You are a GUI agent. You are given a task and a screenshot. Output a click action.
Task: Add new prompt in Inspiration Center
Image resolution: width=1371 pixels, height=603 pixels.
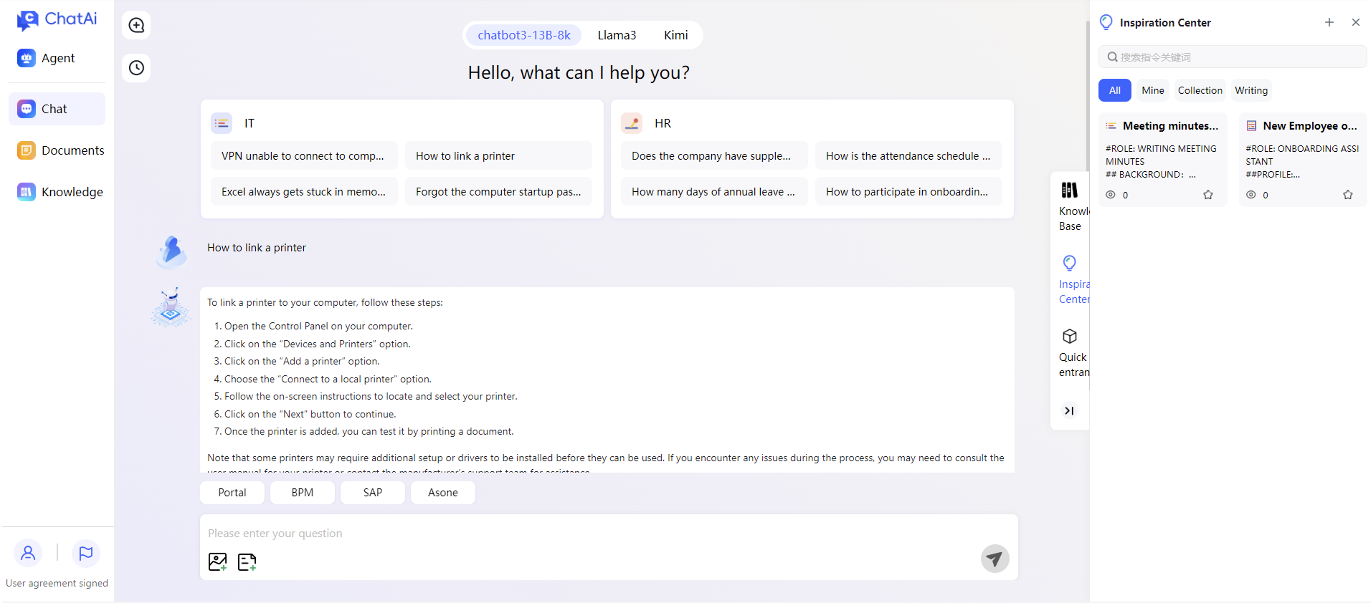point(1329,22)
